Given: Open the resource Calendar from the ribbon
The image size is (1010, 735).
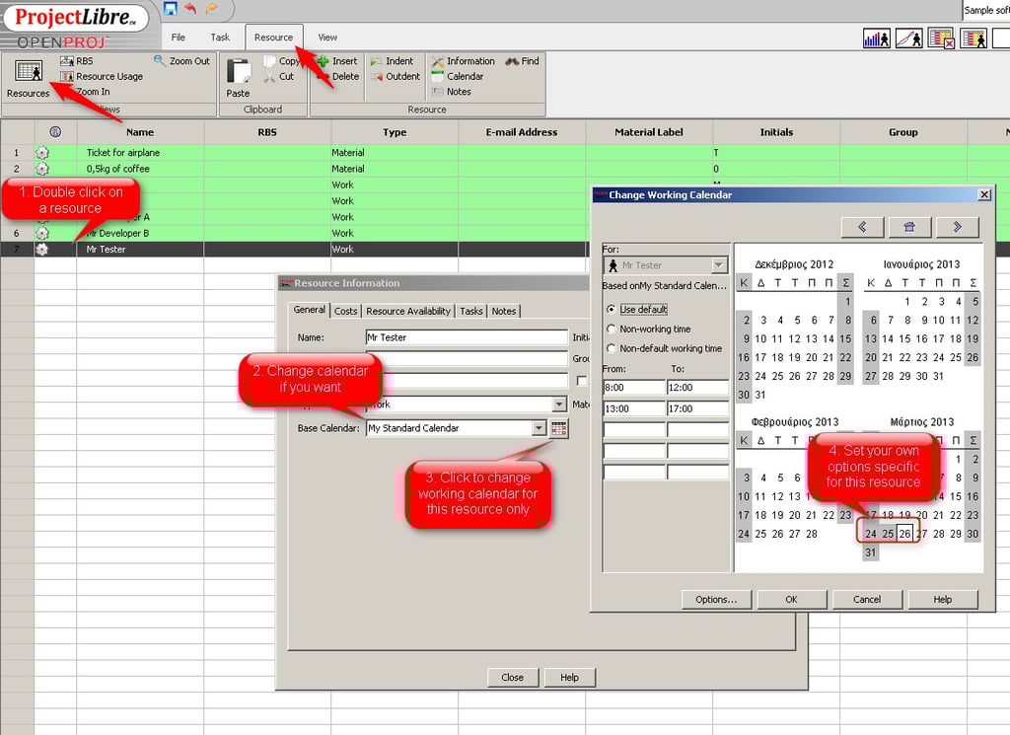Looking at the screenshot, I should pyautogui.click(x=462, y=76).
